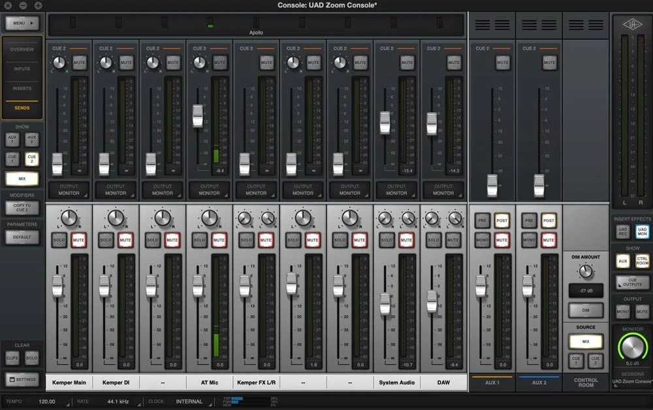Viewport: 653px width, 410px height.
Task: Mute the System Audio channel
Action: (406, 240)
